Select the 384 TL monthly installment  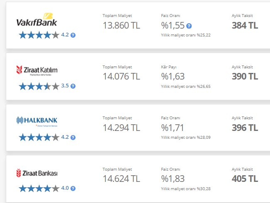pos(245,25)
